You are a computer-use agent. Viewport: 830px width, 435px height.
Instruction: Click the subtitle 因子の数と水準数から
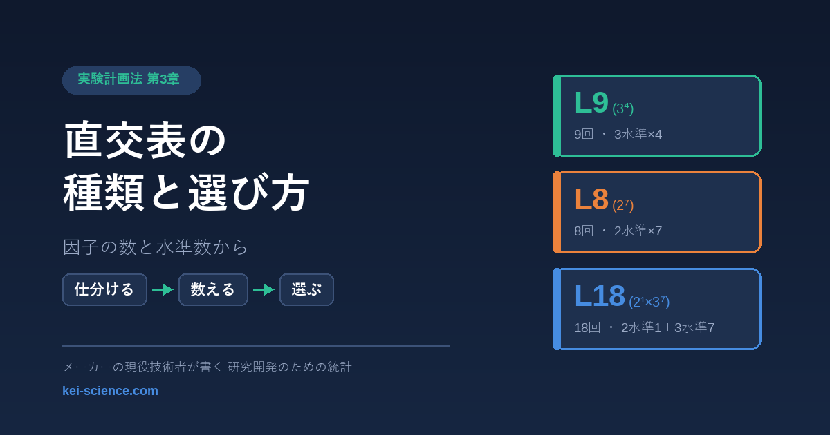pos(155,247)
